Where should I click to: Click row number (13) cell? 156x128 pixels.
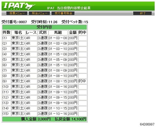(x=7, y=103)
